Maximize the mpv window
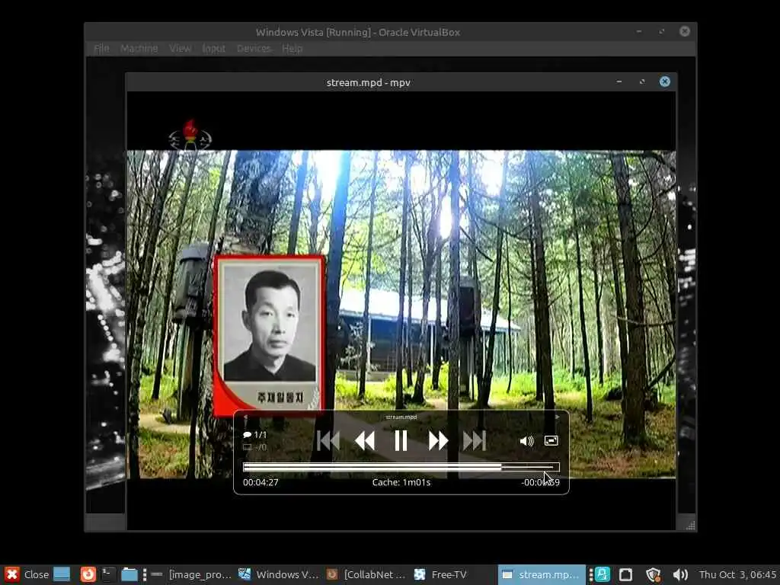The image size is (780, 585). pyautogui.click(x=641, y=82)
